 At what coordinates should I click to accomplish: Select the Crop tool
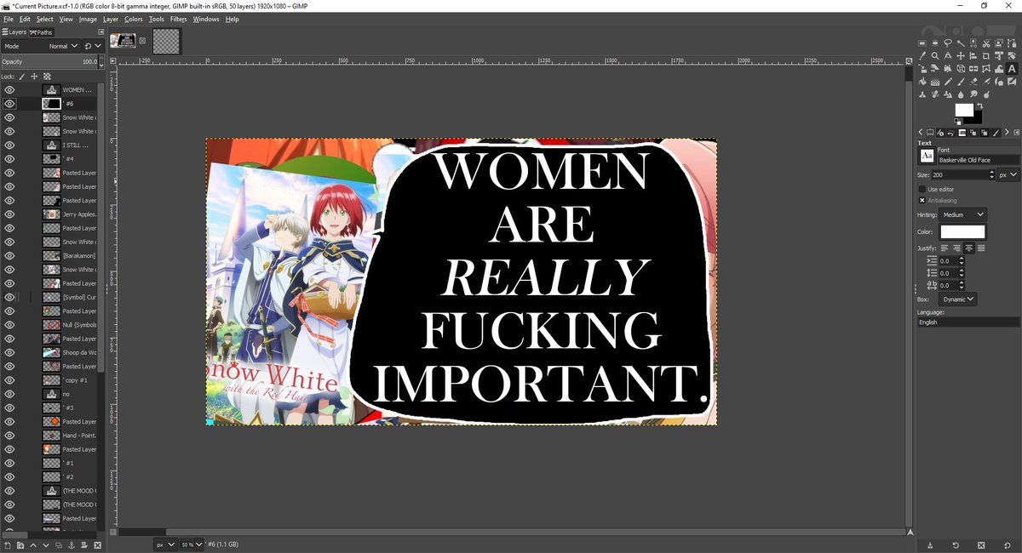(x=986, y=55)
